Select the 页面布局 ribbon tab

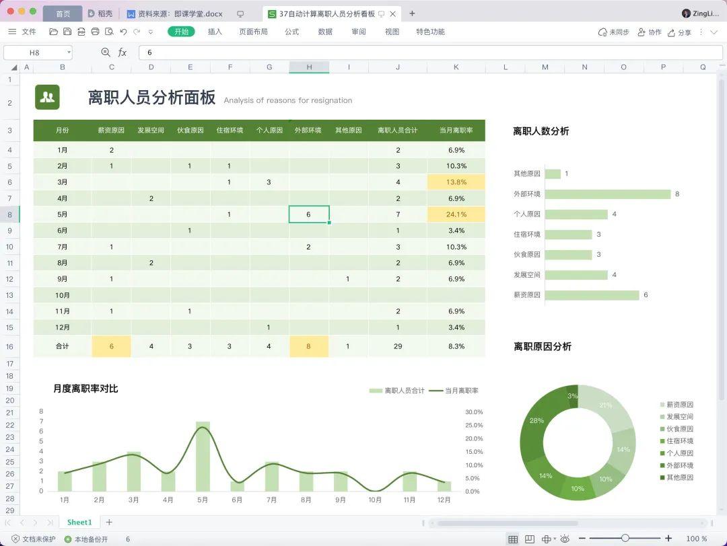point(253,32)
